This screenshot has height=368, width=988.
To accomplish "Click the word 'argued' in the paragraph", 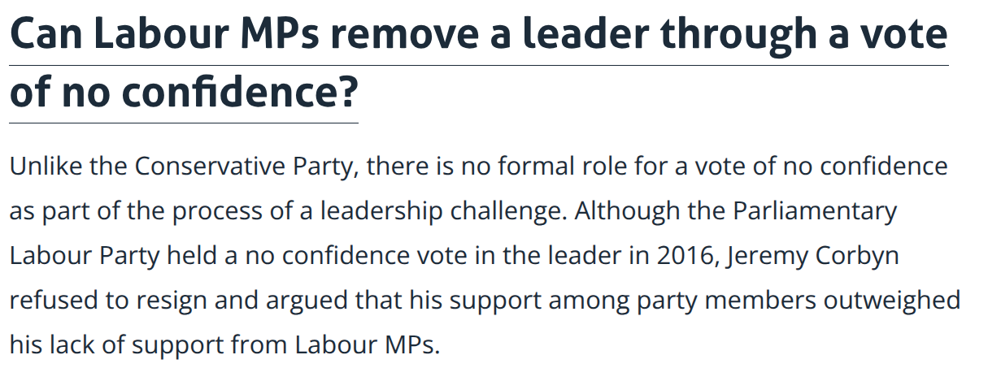I will point(307,301).
